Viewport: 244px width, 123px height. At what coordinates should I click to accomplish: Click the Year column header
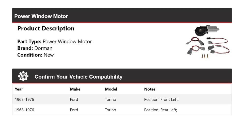[19, 89]
